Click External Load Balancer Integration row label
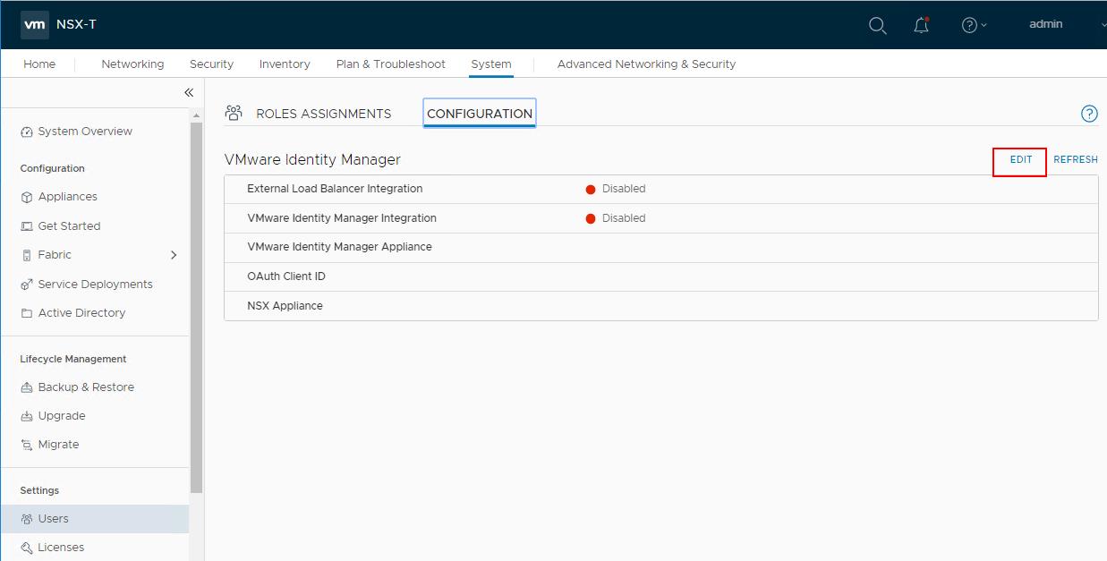The image size is (1107, 561). (x=335, y=189)
